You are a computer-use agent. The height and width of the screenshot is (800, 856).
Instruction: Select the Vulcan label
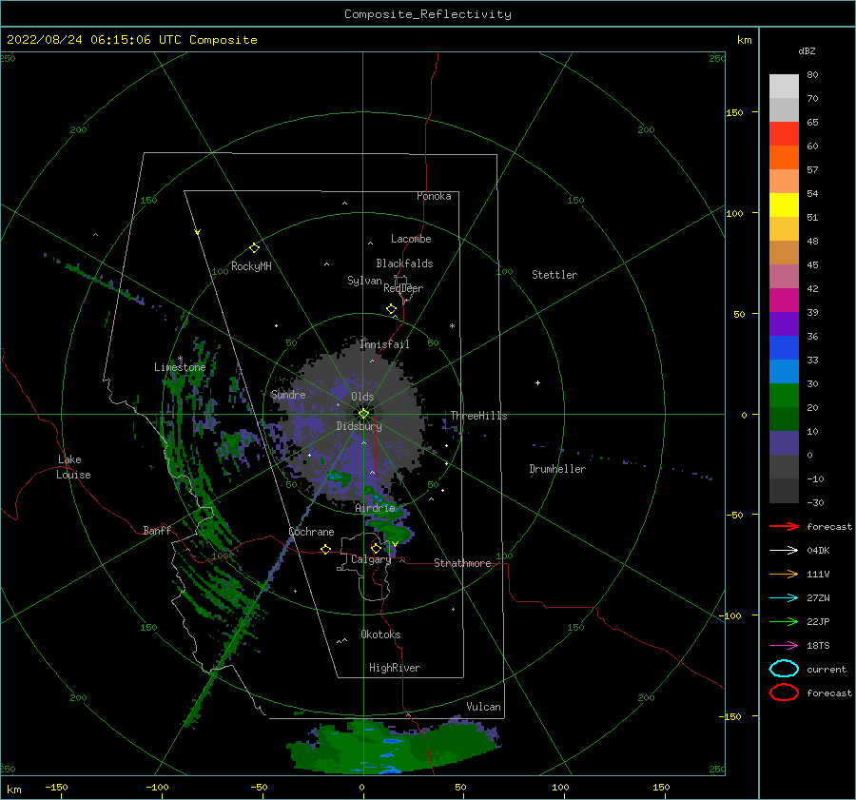pos(483,707)
